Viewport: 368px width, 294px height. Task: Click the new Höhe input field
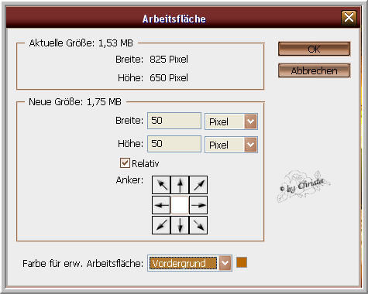(174, 144)
